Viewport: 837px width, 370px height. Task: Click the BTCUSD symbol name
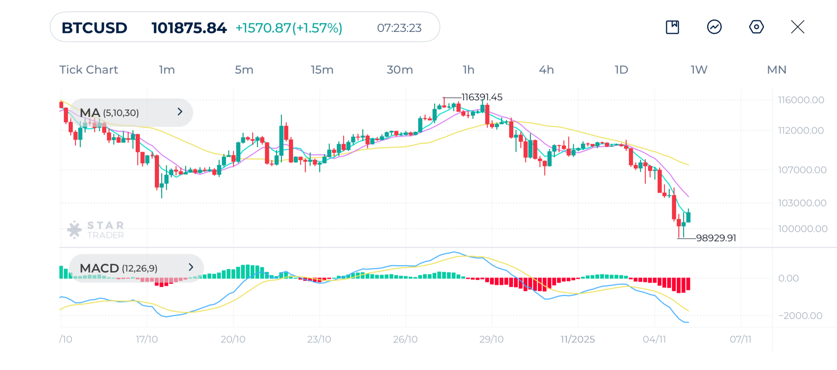pos(94,28)
